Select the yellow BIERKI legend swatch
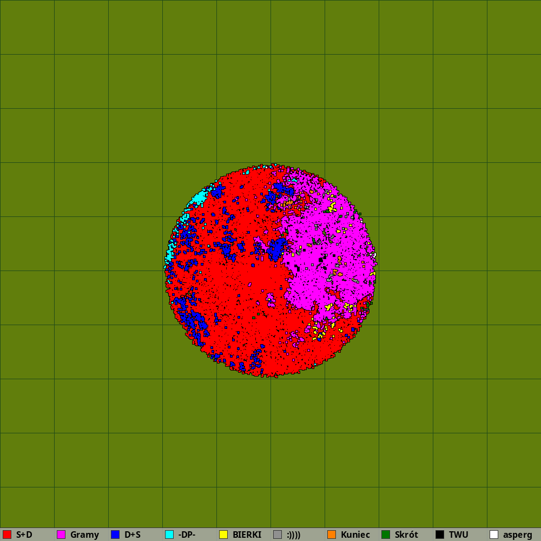The image size is (541, 541). coord(223,535)
